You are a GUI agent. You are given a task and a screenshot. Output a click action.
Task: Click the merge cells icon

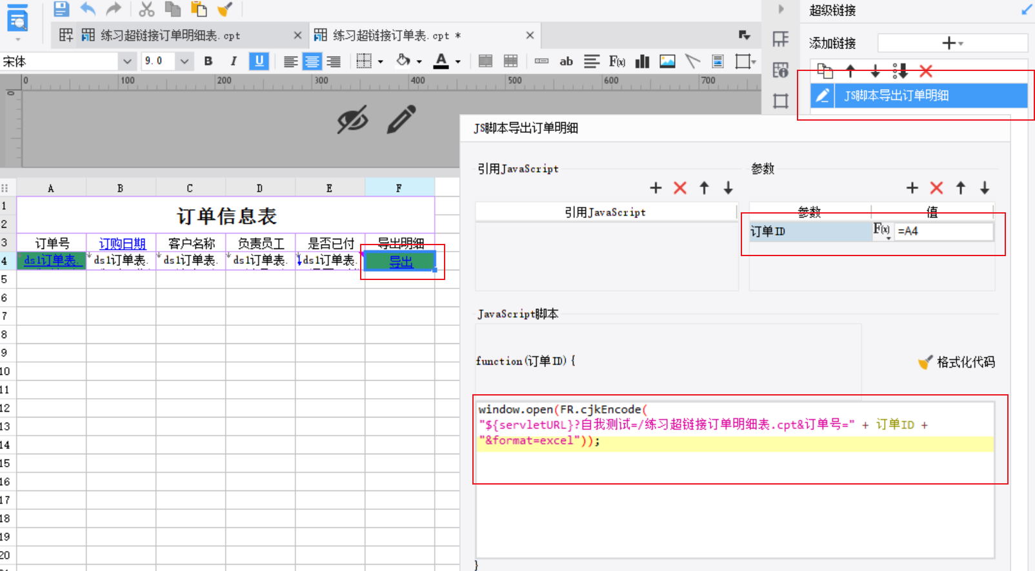(485, 61)
